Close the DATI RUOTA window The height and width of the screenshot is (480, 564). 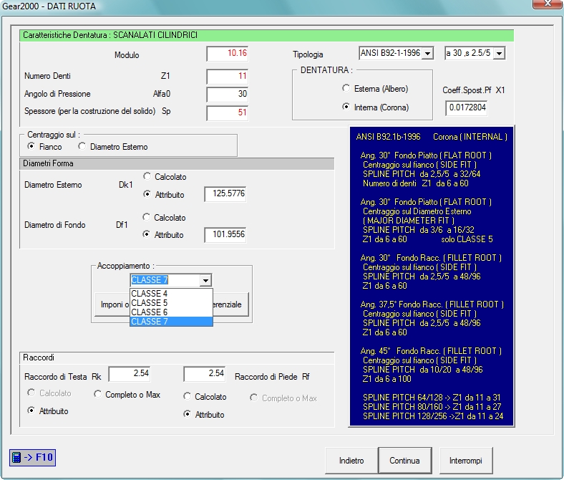coord(548,4)
